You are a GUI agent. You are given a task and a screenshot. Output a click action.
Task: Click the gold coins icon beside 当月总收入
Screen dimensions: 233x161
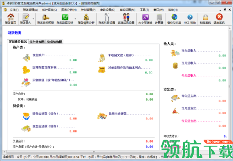[x=175, y=65]
